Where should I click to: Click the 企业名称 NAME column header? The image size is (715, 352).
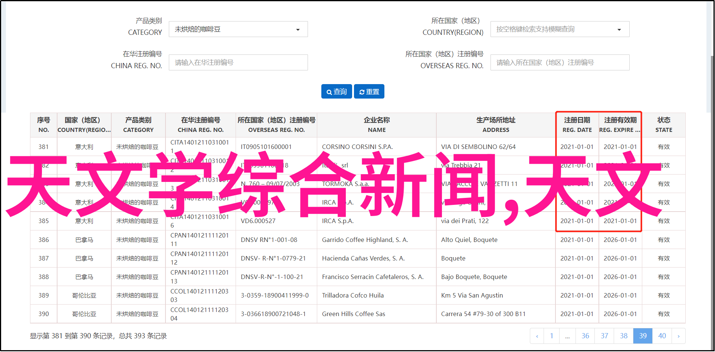pos(377,125)
